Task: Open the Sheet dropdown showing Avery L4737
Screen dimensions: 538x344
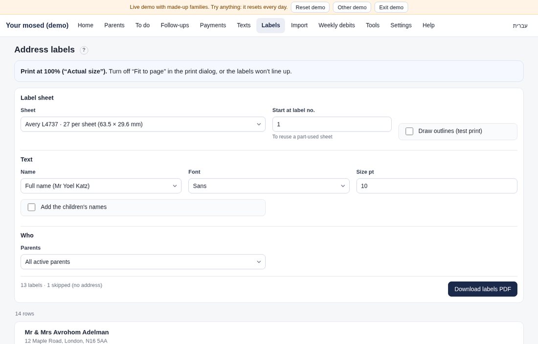Action: [143, 125]
